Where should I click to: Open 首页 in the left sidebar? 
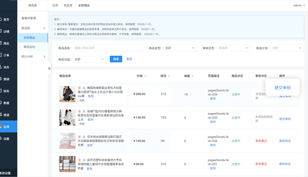point(6,20)
